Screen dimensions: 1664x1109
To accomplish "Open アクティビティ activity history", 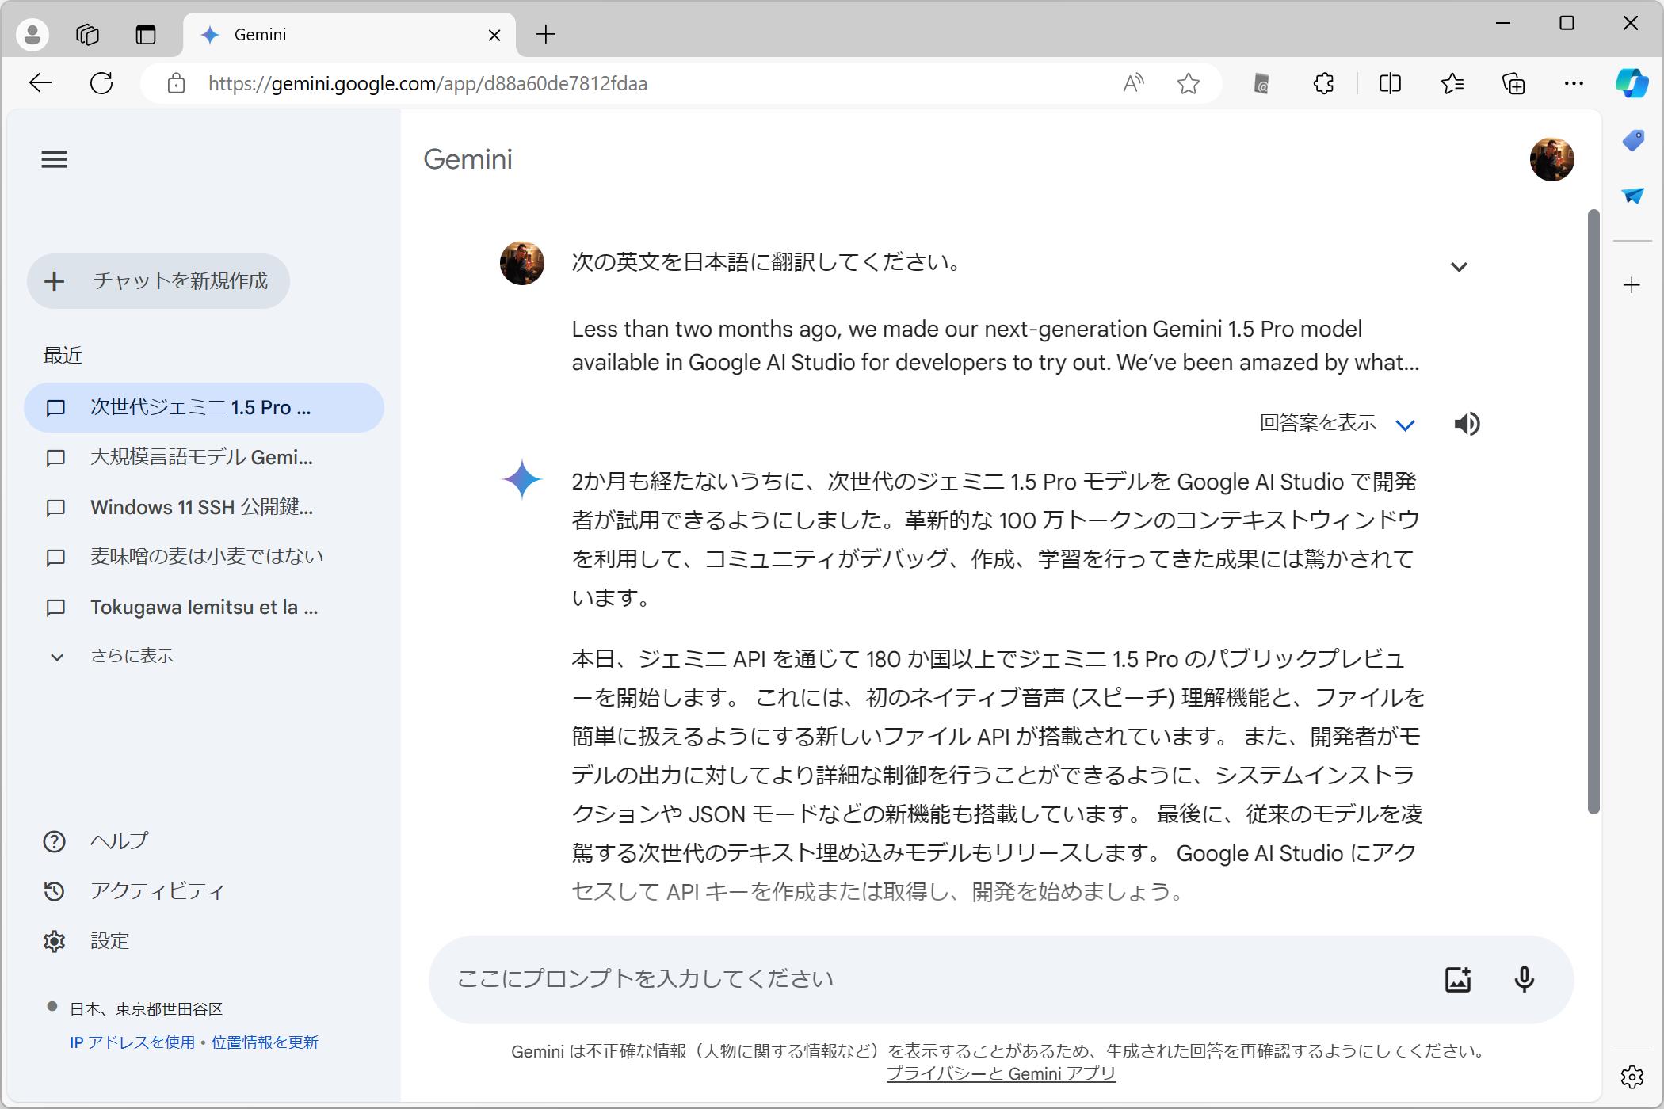I will coord(133,891).
